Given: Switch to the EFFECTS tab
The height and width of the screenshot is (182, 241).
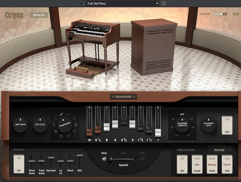Looking at the screenshot, I should pyautogui.click(x=38, y=15).
